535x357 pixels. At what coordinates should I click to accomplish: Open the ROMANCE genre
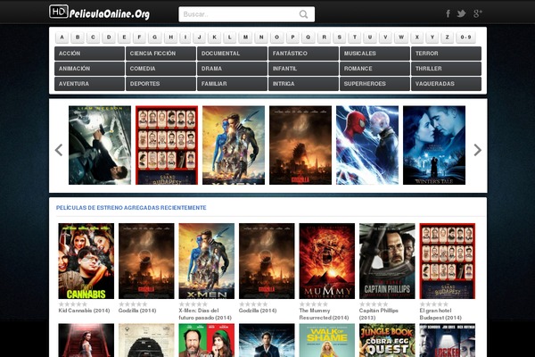374,69
